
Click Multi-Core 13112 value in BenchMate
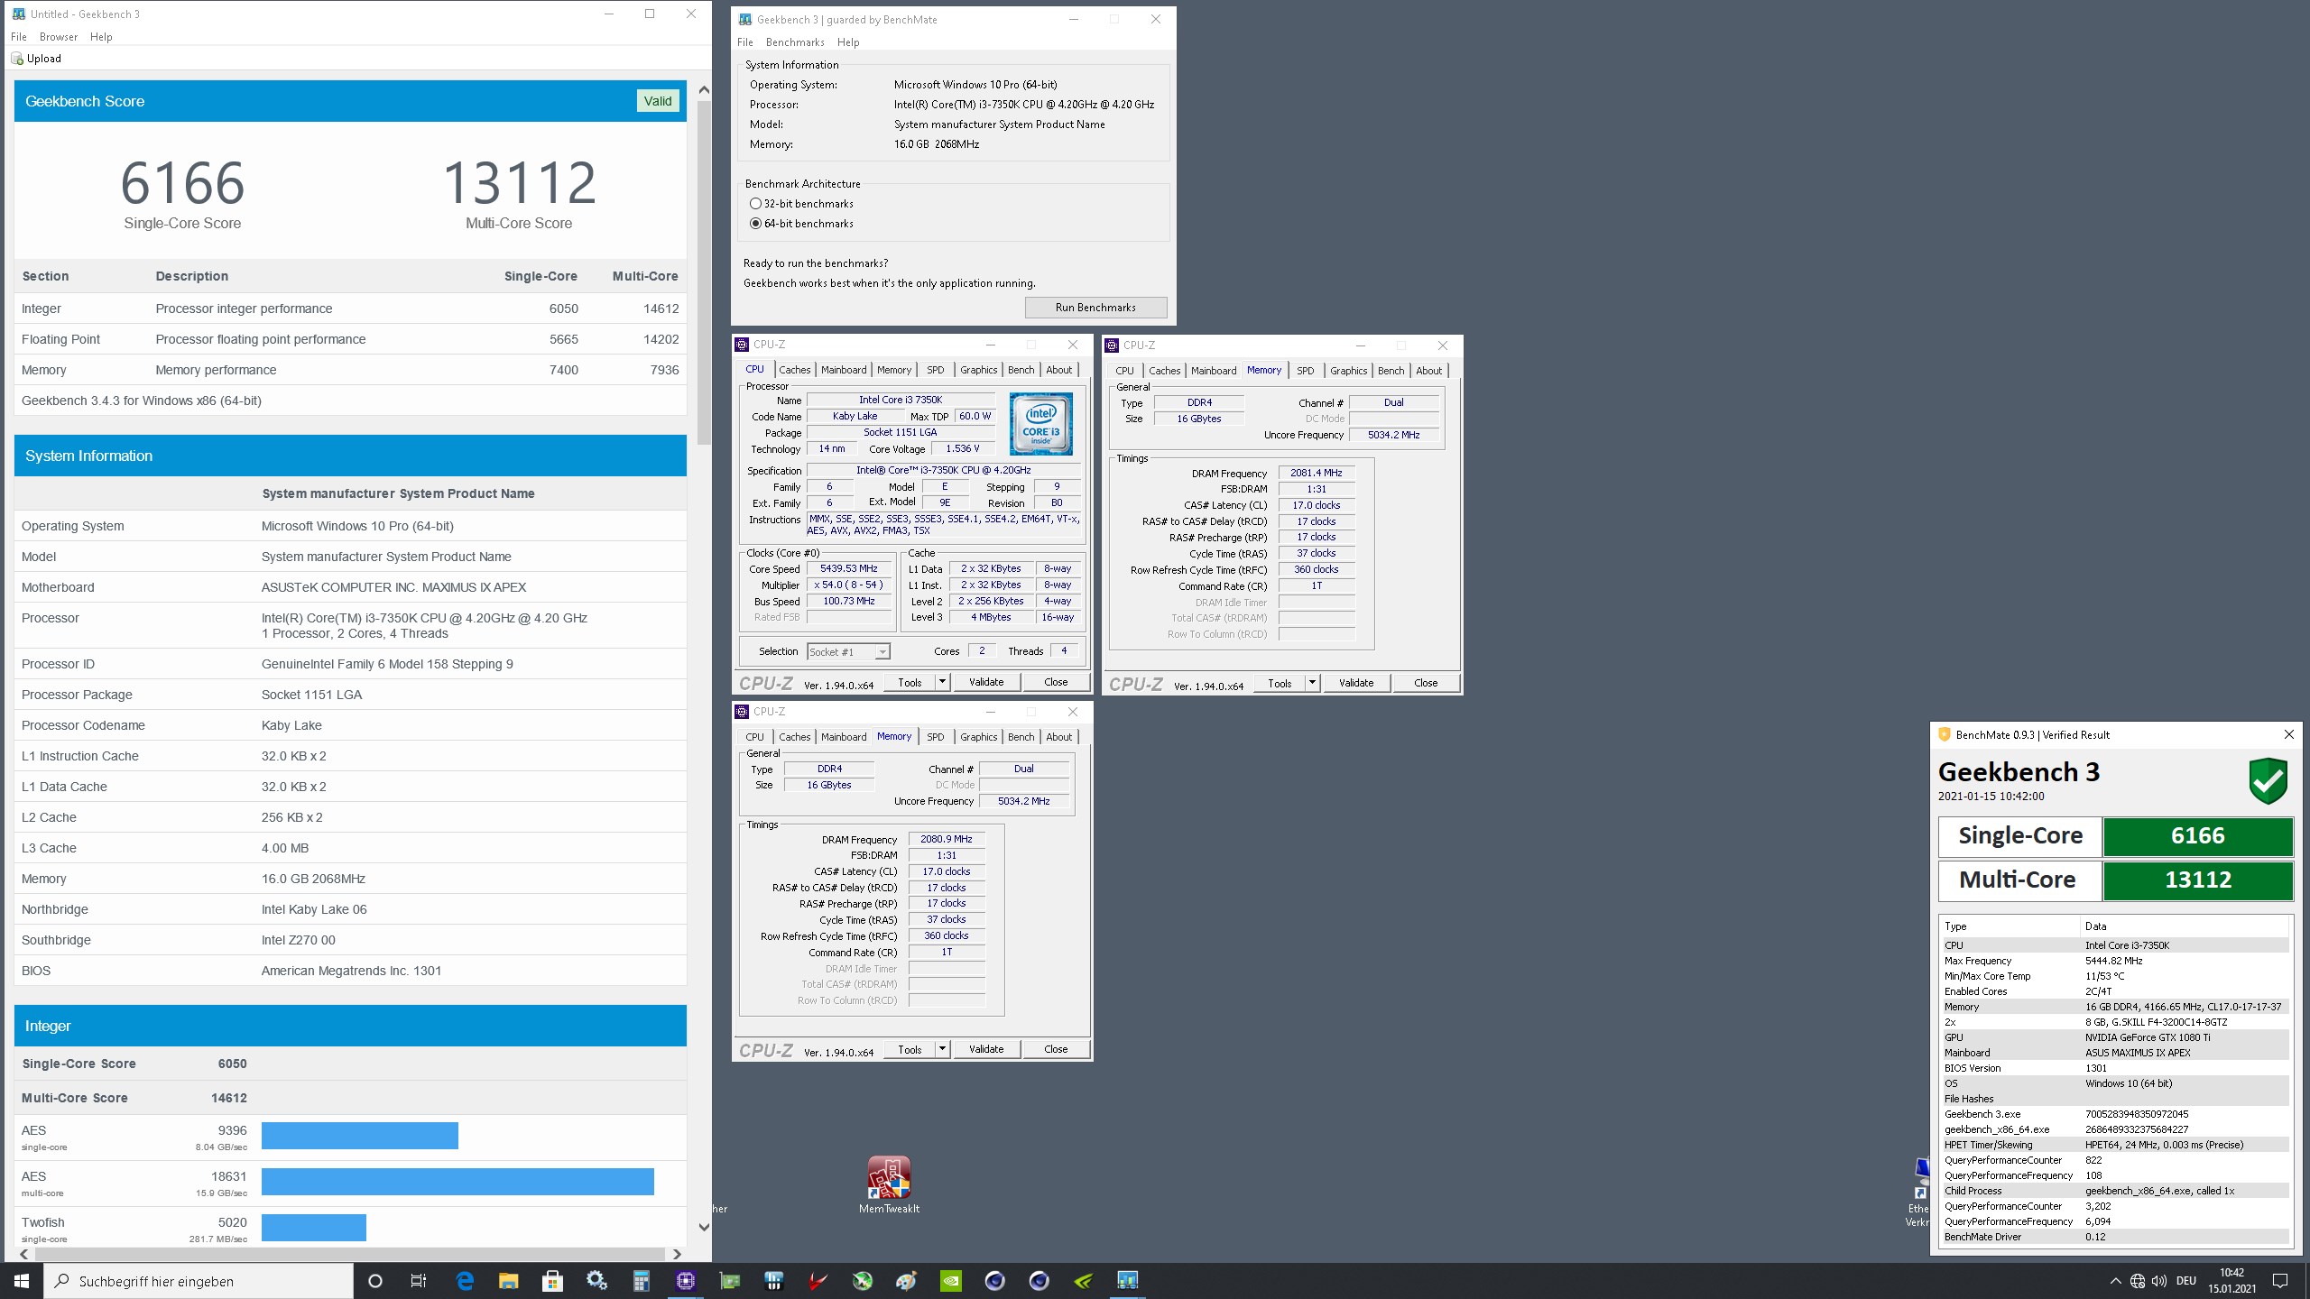[x=2197, y=880]
